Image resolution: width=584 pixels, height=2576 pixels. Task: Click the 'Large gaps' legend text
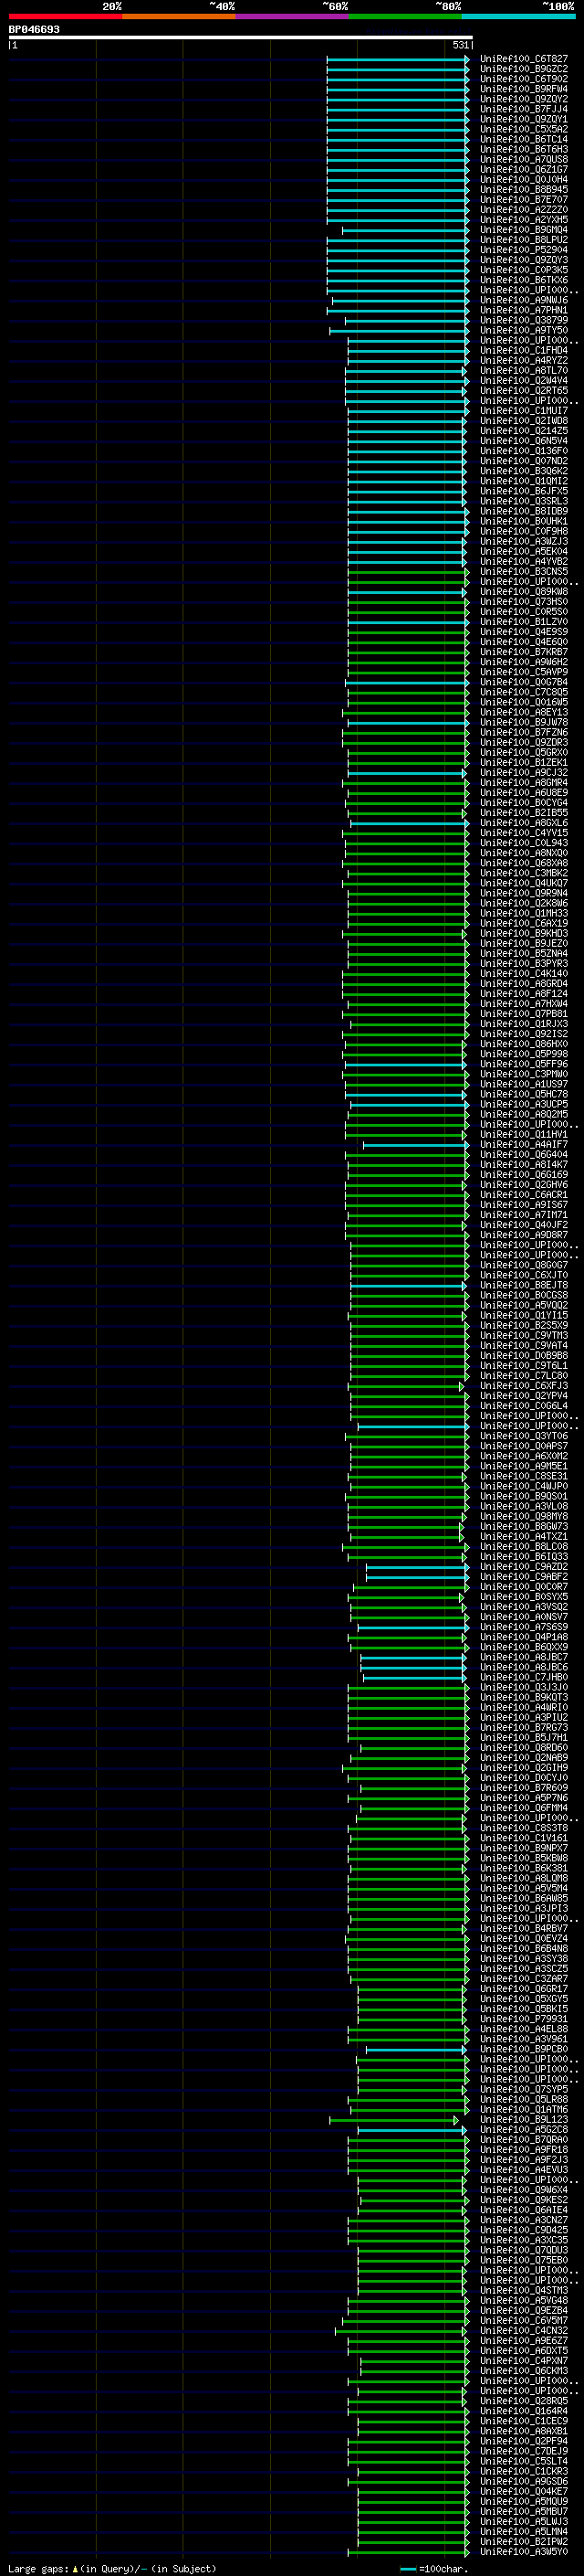coord(38,2568)
